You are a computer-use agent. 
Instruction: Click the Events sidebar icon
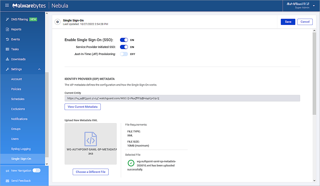(x=7, y=39)
